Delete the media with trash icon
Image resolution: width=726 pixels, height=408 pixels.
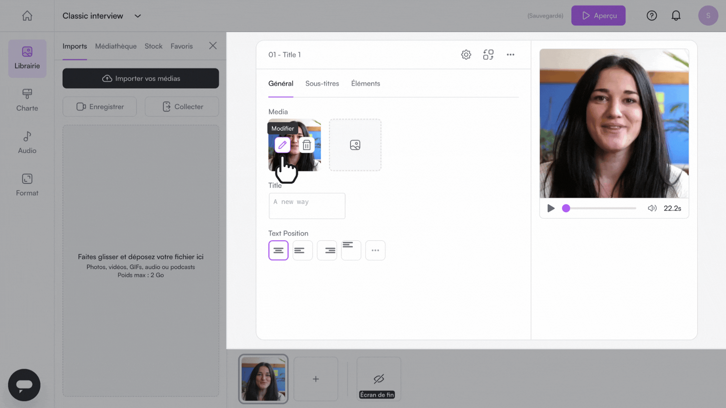[307, 145]
